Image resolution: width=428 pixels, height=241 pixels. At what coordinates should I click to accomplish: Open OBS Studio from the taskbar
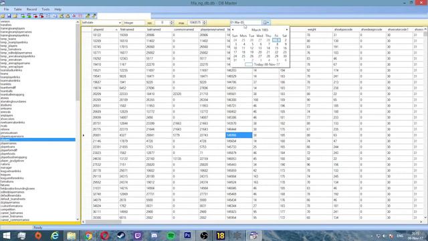[204, 236]
